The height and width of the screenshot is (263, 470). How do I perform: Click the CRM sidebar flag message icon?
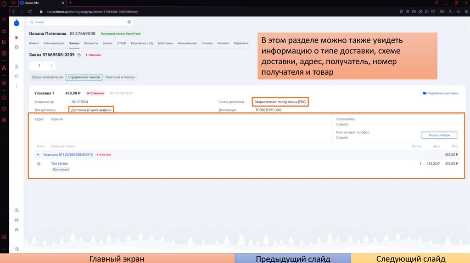click(x=17, y=220)
